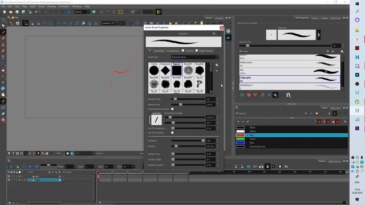
Task: Open the Drawing menu
Action: [51, 6]
